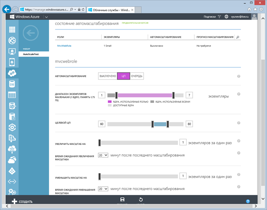Click the minimum handle of instance range slider
267x210 pixels.
pyautogui.click(x=116, y=95)
